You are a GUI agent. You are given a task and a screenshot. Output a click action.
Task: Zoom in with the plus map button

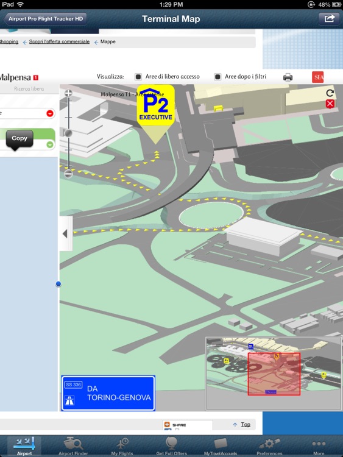[68, 93]
